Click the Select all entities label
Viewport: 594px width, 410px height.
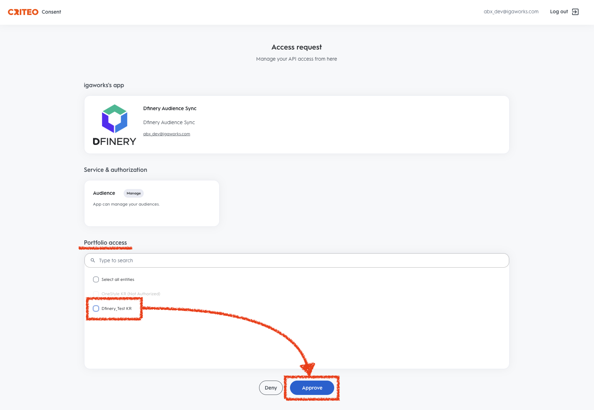point(118,279)
